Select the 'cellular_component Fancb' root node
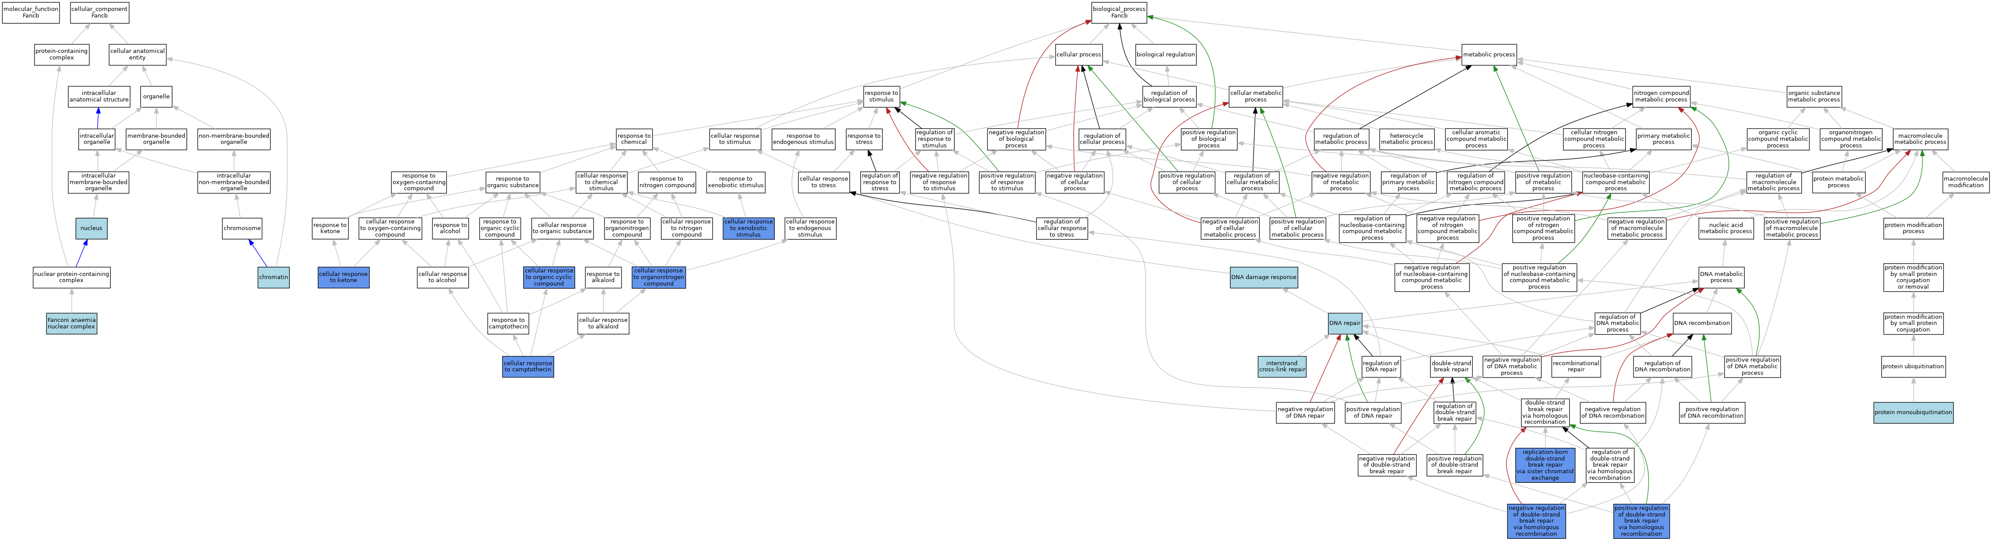 point(100,12)
